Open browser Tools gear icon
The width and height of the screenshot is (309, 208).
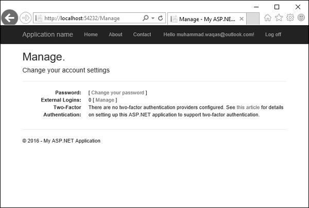point(290,18)
